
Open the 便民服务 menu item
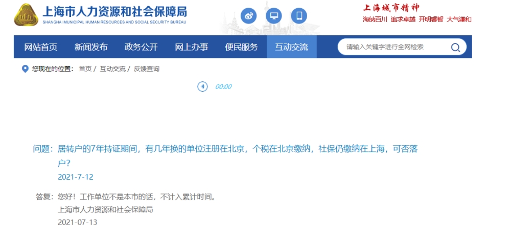[x=242, y=47]
